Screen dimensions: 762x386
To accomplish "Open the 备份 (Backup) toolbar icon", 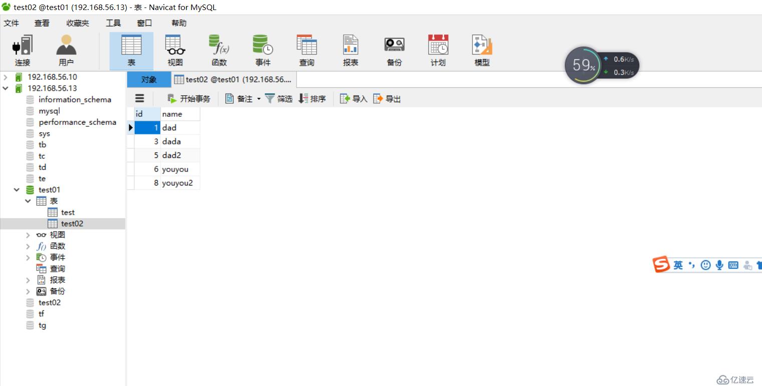I will (394, 51).
